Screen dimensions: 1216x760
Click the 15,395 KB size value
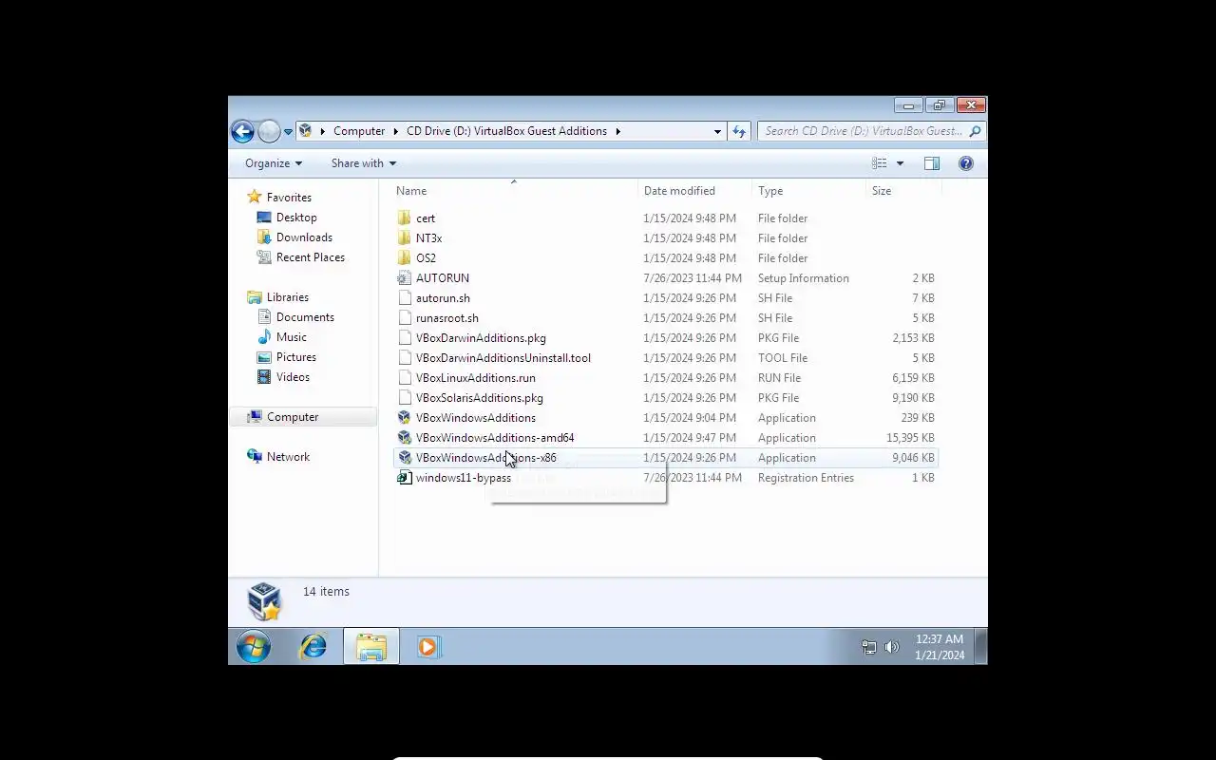[910, 438]
